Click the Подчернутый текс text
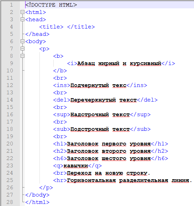194x206 pixels. [x=98, y=85]
